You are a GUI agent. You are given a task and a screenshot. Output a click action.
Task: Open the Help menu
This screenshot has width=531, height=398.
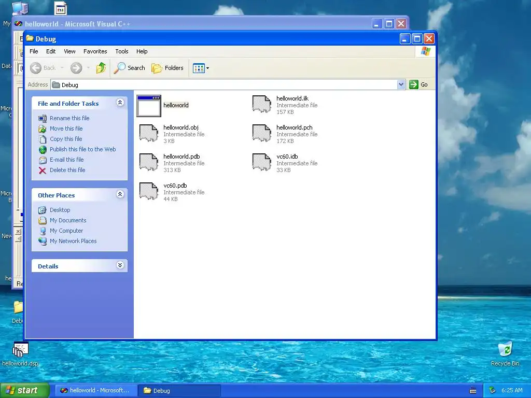pos(142,51)
